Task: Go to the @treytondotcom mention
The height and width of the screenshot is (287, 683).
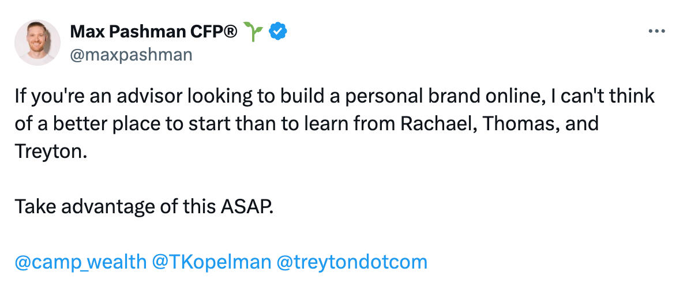Action: coord(352,262)
